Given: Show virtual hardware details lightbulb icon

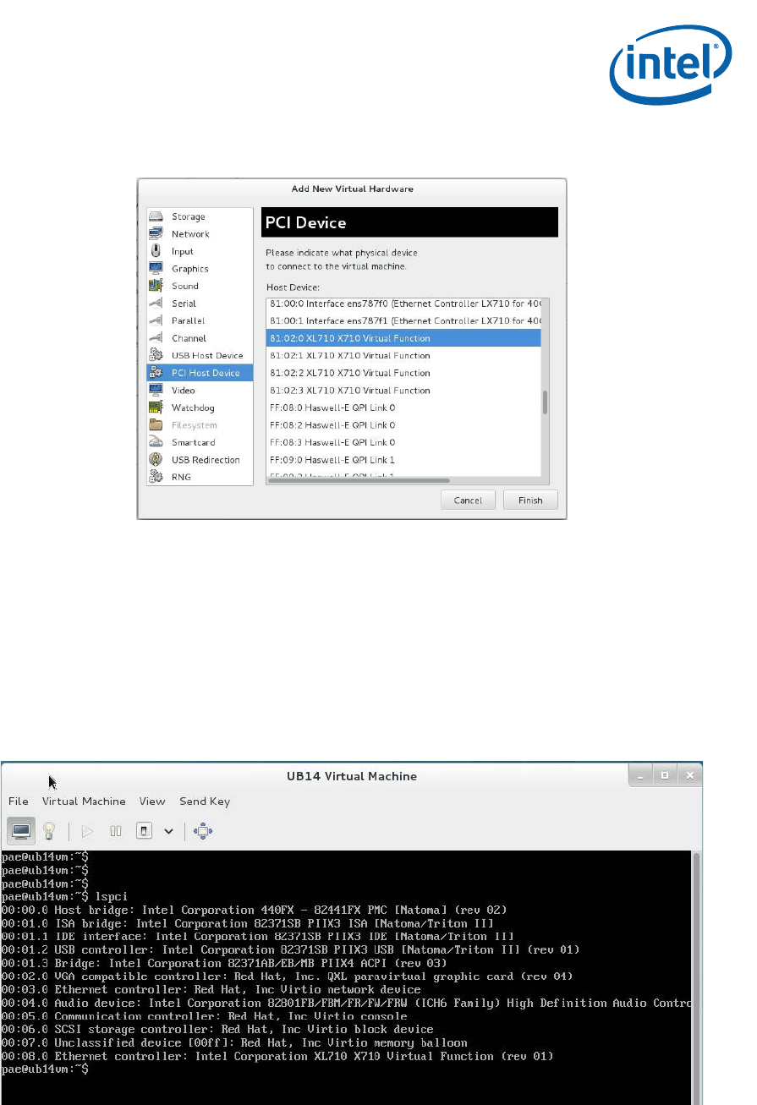Looking at the screenshot, I should coord(49,831).
